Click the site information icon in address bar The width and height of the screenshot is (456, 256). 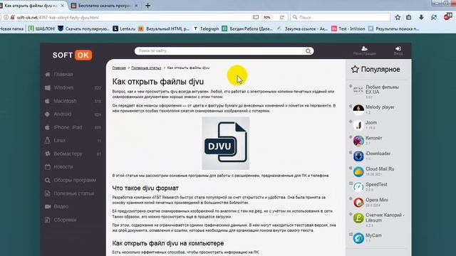[x=6, y=17]
